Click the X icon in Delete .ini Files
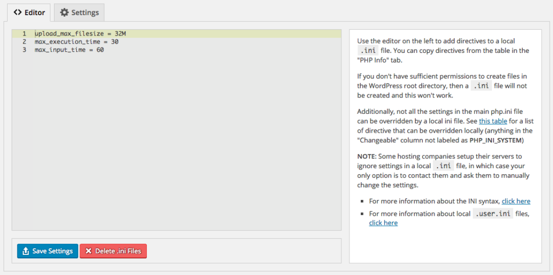 click(x=88, y=251)
